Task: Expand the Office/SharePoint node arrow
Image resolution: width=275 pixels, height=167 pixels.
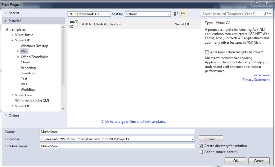Action: [18, 57]
